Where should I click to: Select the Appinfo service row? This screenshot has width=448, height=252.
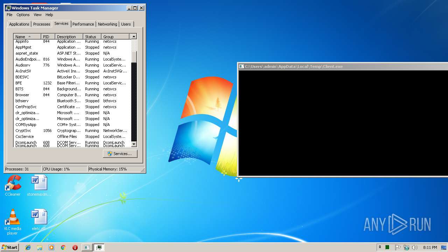[72, 41]
